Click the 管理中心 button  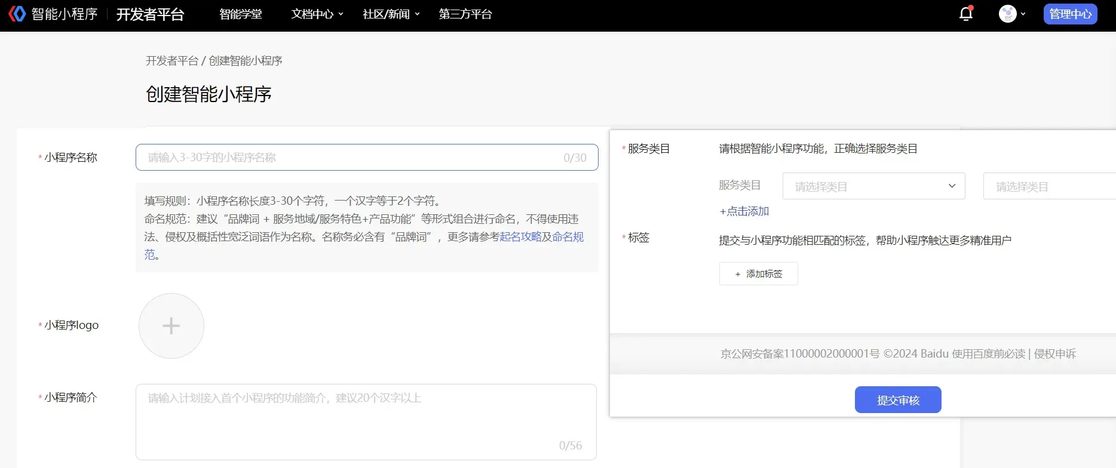1070,14
